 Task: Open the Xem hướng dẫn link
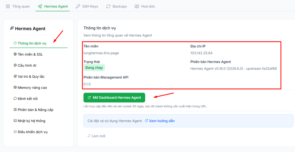click(x=162, y=121)
